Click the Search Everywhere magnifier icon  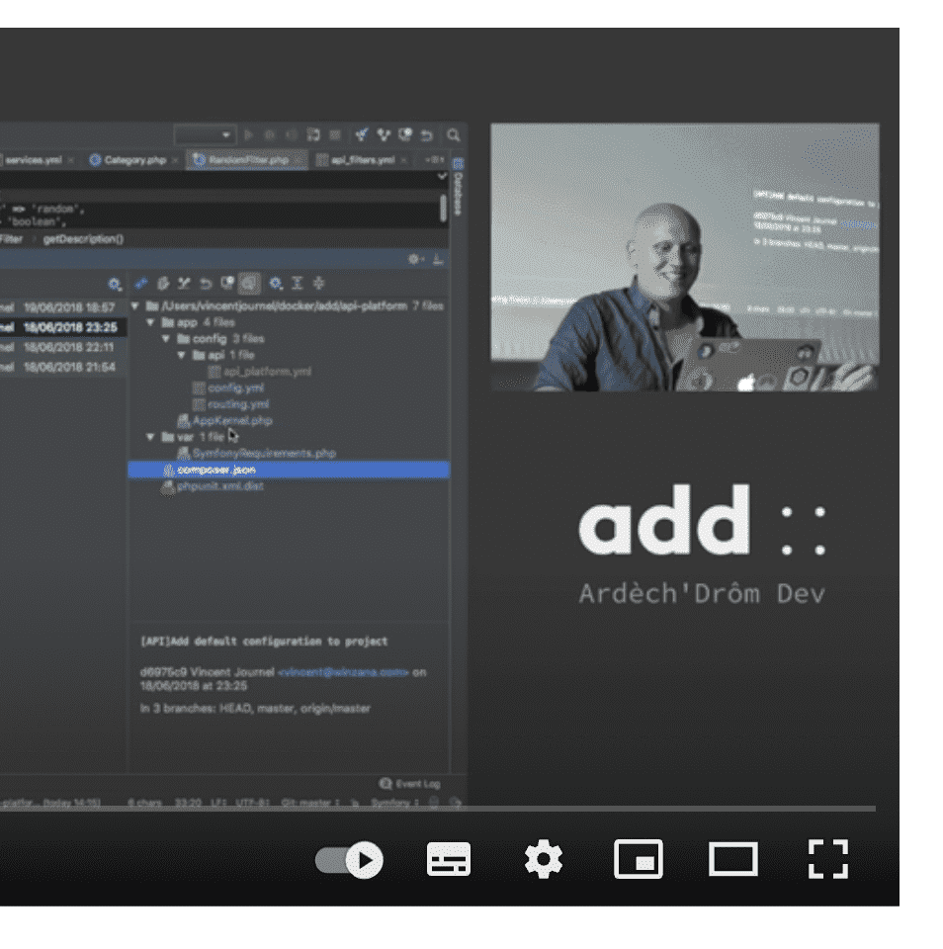453,133
